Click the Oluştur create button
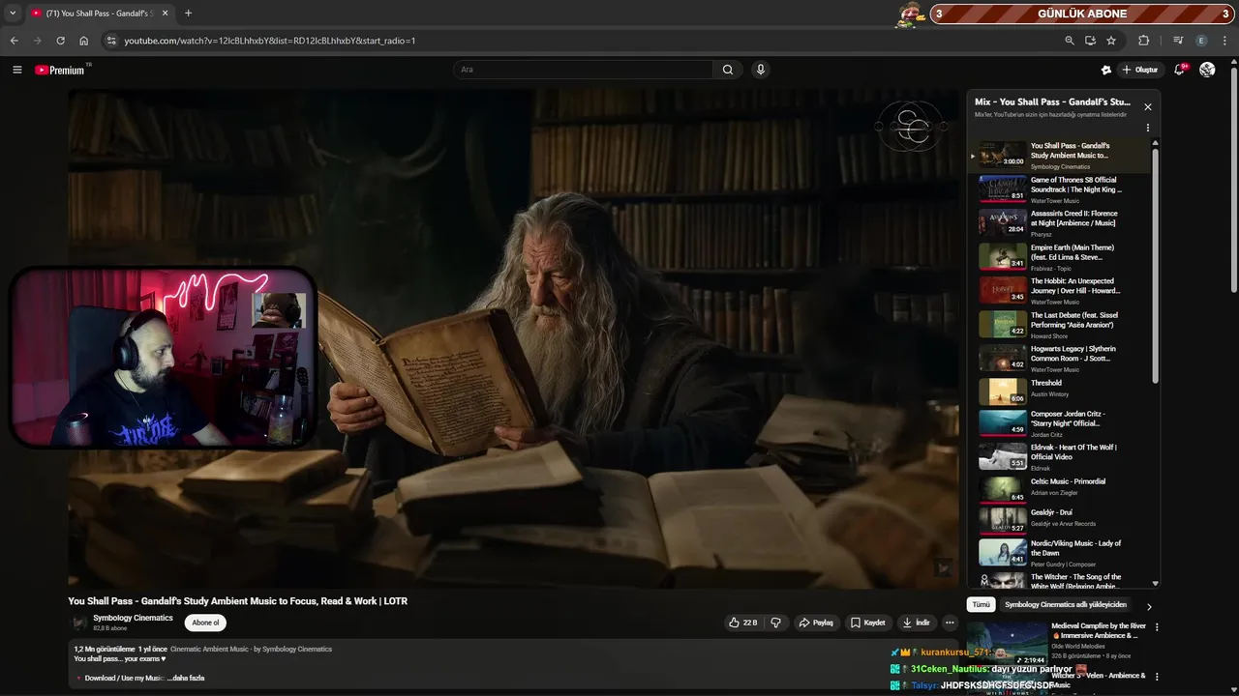Image resolution: width=1239 pixels, height=696 pixels. 1139,70
